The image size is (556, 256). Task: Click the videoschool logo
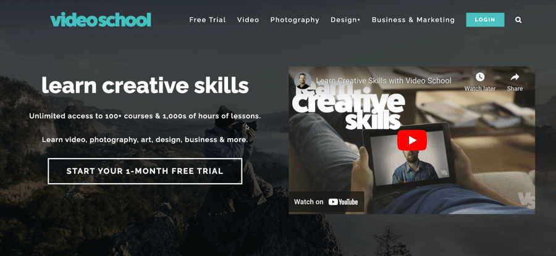pos(101,20)
